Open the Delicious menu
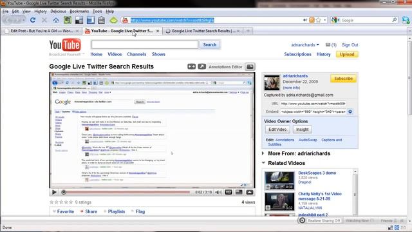Image resolution: width=412 pixels, height=232 pixels. pos(58,12)
